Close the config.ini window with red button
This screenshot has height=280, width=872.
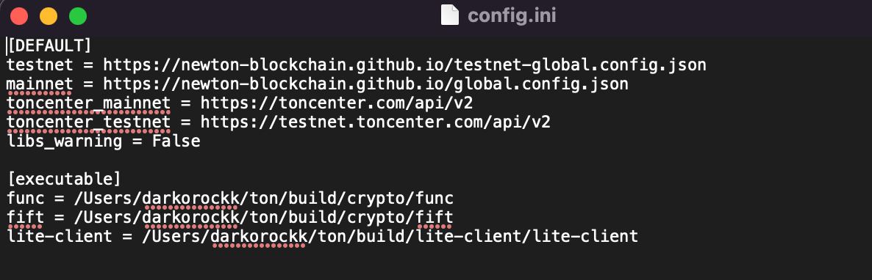(x=19, y=16)
